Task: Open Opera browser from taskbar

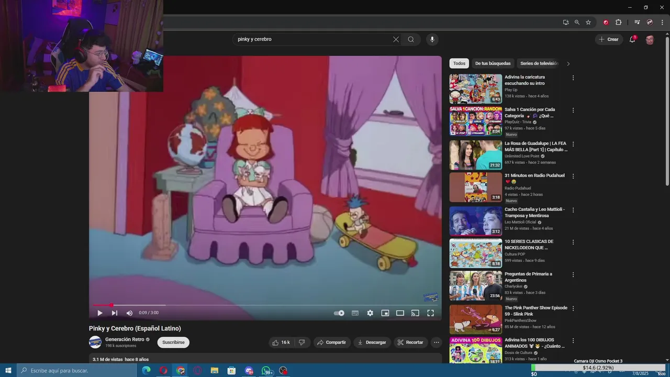Action: tap(163, 371)
